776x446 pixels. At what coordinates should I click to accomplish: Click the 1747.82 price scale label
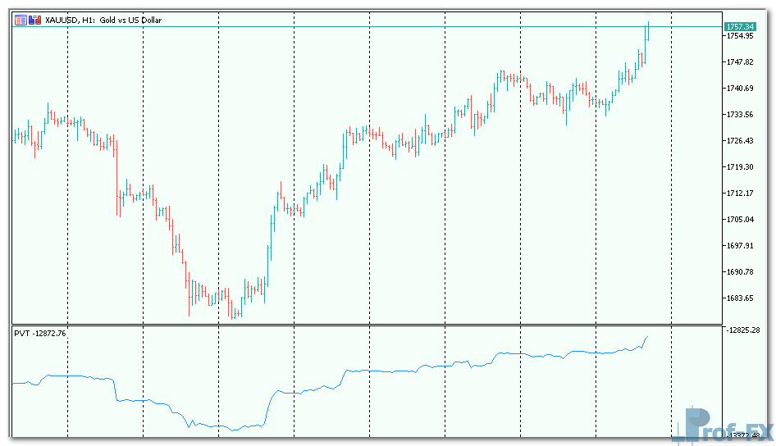tap(740, 62)
